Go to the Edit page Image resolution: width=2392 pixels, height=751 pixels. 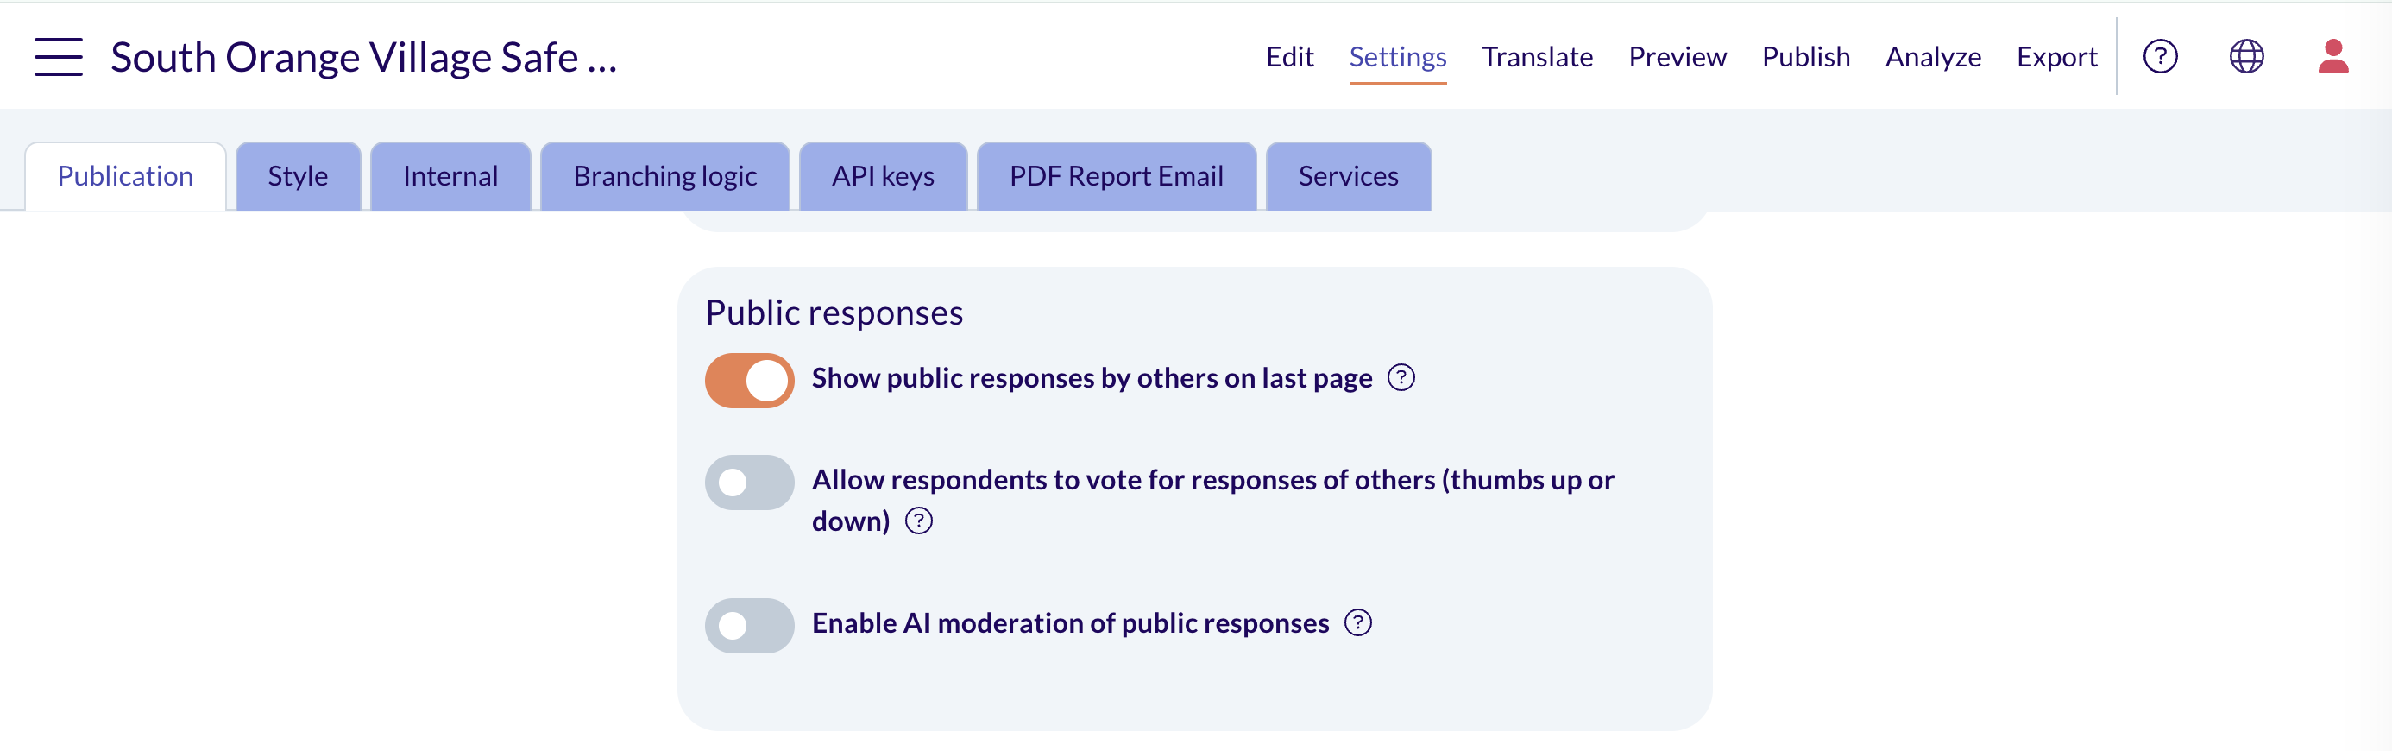[x=1290, y=58]
